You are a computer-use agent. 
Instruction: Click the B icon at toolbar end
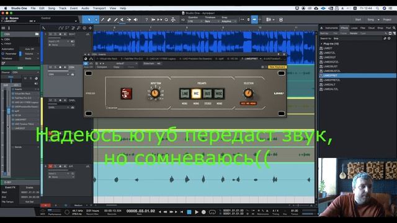point(281,20)
